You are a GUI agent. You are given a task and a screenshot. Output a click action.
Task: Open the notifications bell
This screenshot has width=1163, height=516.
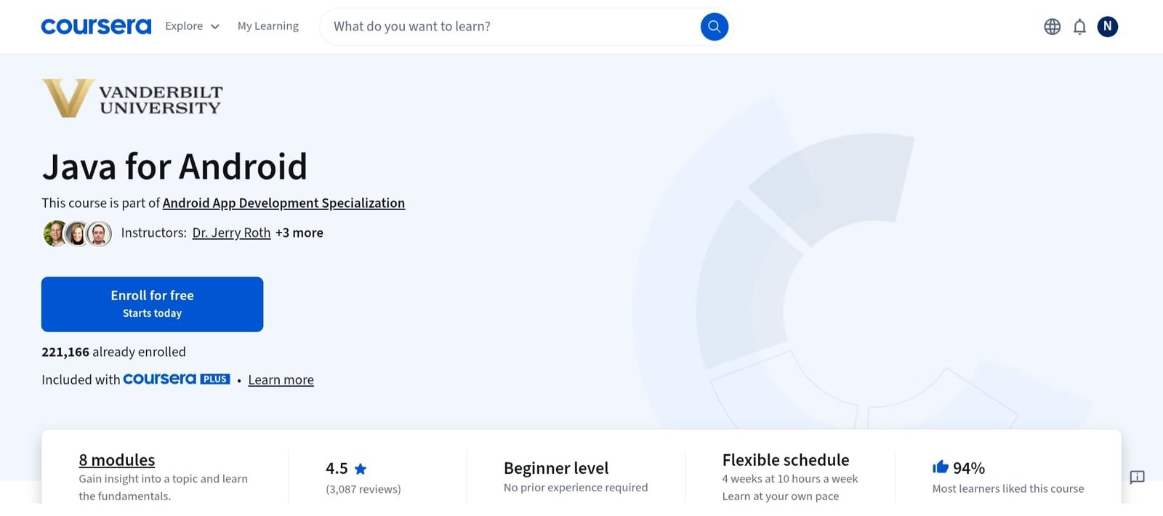1079,27
